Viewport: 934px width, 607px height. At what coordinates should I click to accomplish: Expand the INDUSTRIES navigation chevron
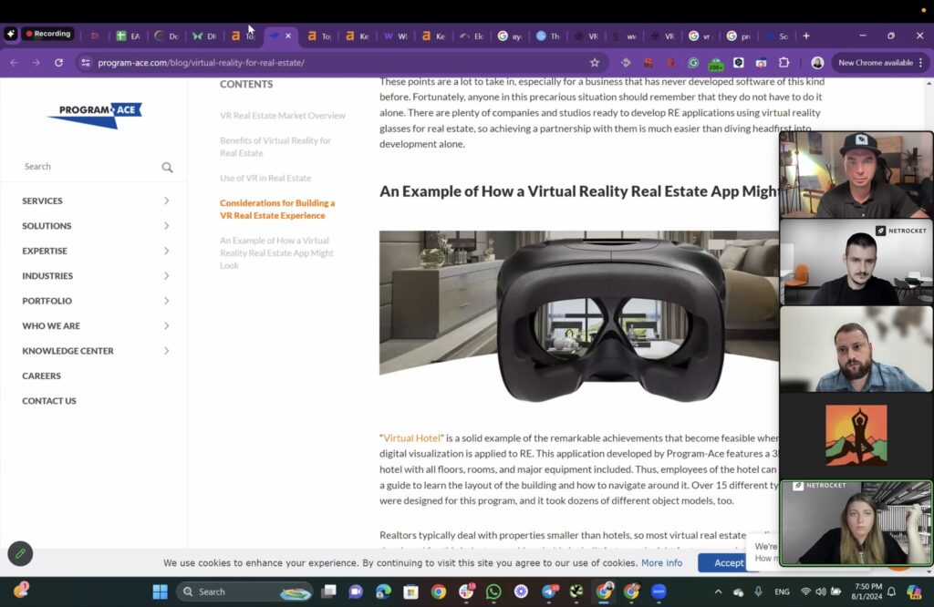click(x=167, y=275)
